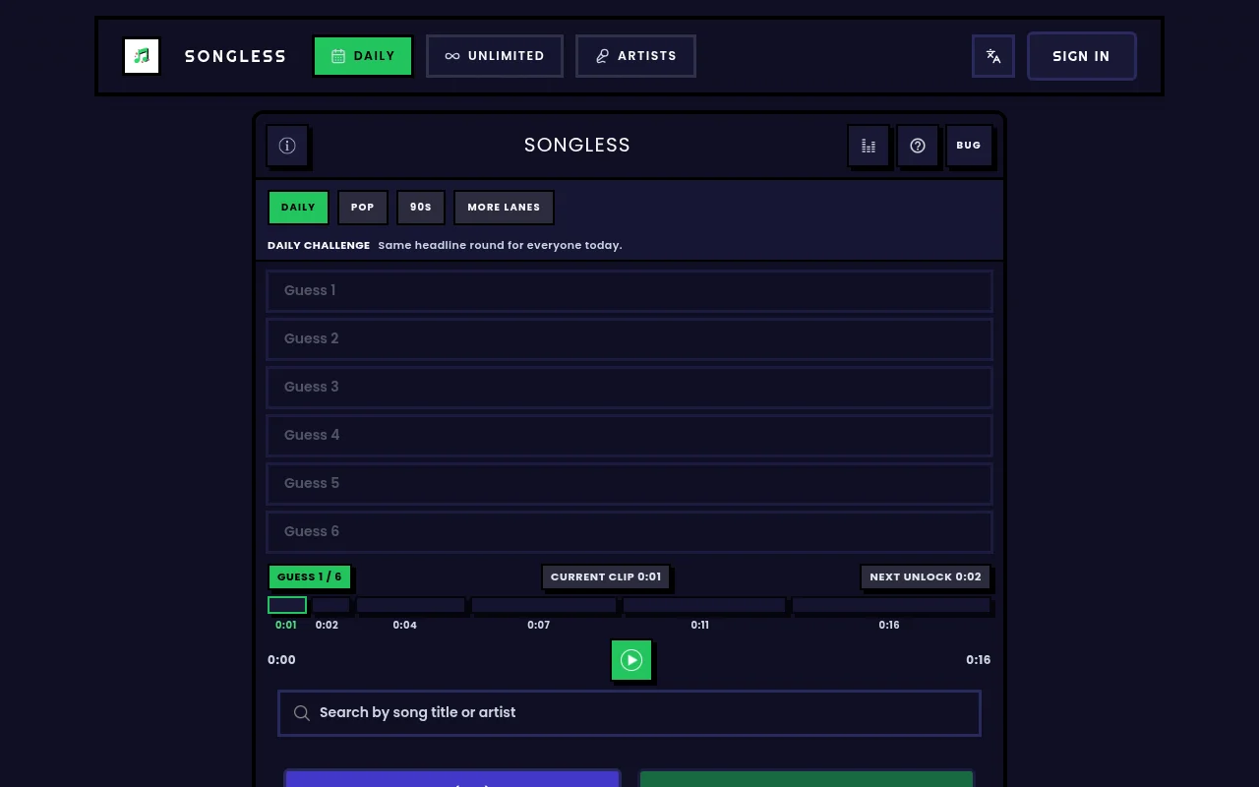Image resolution: width=1259 pixels, height=787 pixels.
Task: Select the 0:11 clip segment
Action: tap(705, 605)
